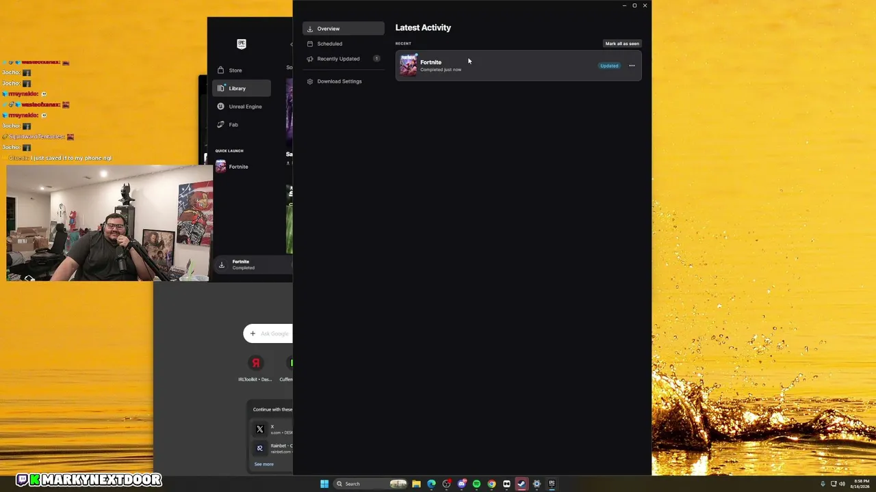Open the Settings gear in the taskbar

click(x=537, y=484)
